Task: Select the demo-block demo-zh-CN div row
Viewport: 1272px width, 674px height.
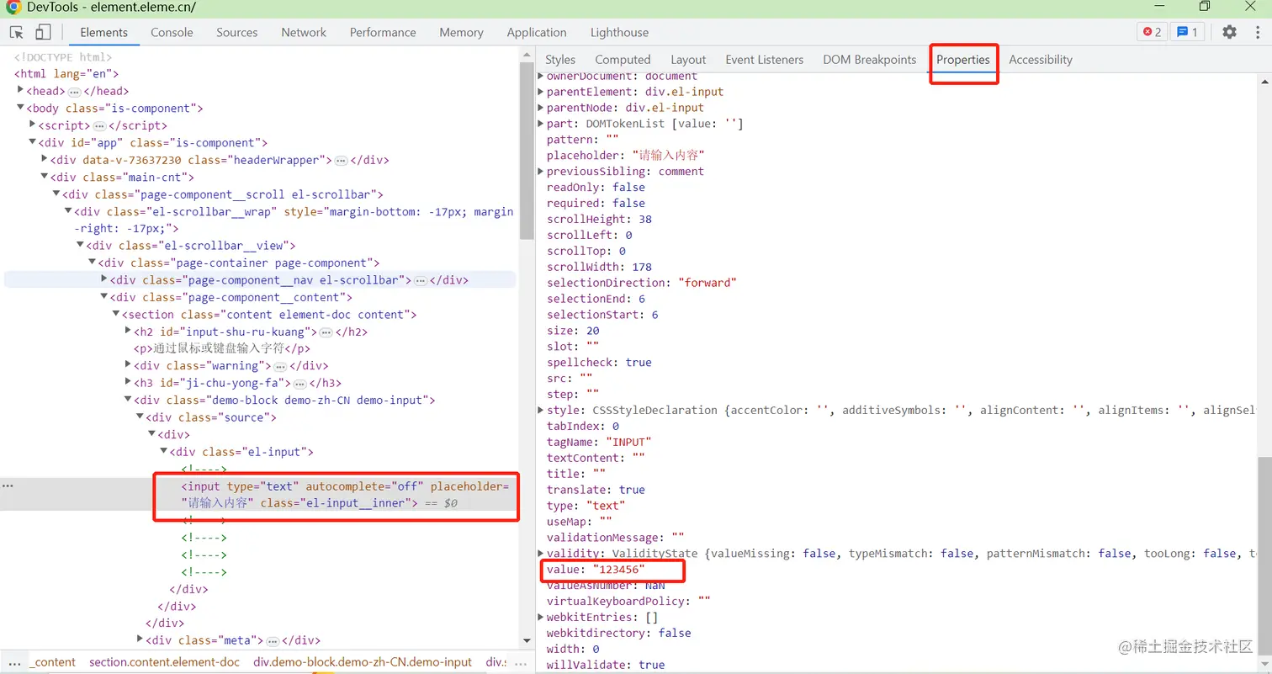Action: coord(284,401)
